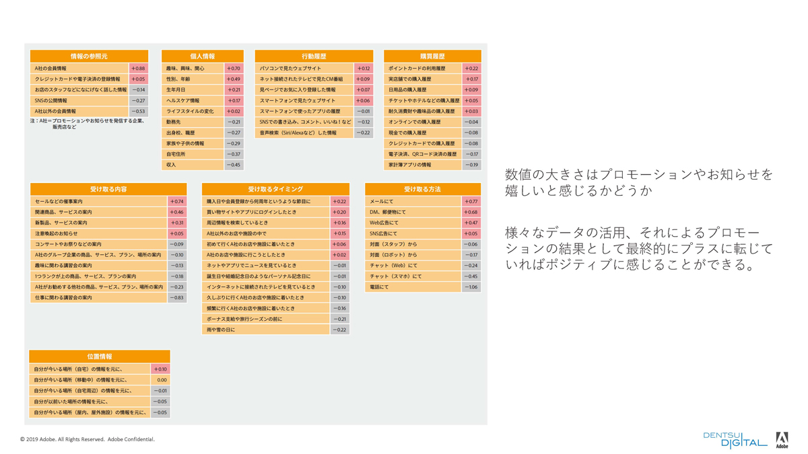The image size is (808, 454).
Task: Click the セールなどの催事案内 row
Action: tap(98, 201)
